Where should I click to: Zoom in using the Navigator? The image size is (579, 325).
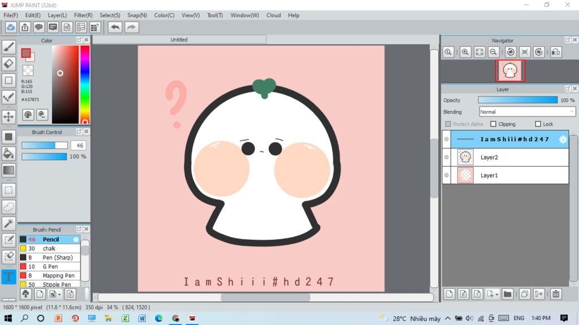point(465,52)
